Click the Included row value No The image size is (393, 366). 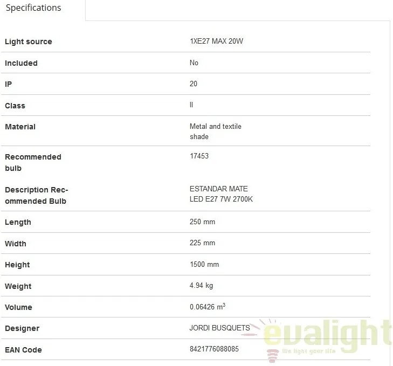coord(194,63)
